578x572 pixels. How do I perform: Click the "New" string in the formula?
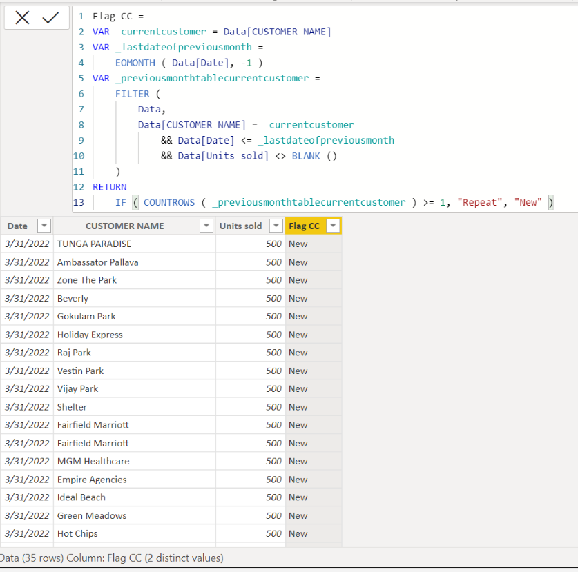click(x=528, y=203)
